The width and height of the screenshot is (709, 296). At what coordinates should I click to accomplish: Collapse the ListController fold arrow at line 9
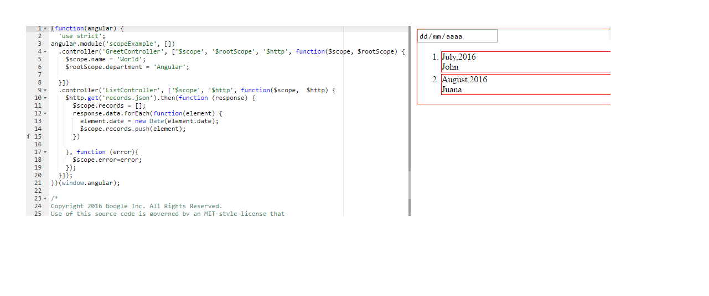tap(45, 90)
